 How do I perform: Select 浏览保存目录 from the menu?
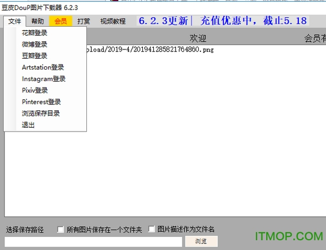pyautogui.click(x=41, y=113)
